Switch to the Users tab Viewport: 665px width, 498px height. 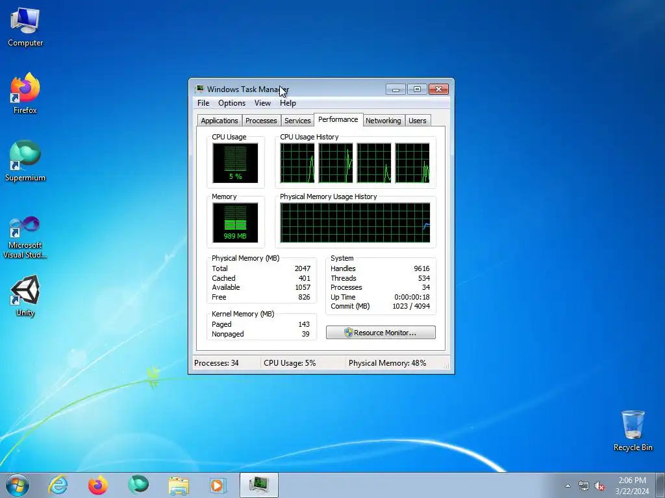coord(418,121)
